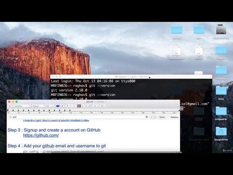Open paragraph styles dropdown
This screenshot has height=175, width=233.
[10, 106]
